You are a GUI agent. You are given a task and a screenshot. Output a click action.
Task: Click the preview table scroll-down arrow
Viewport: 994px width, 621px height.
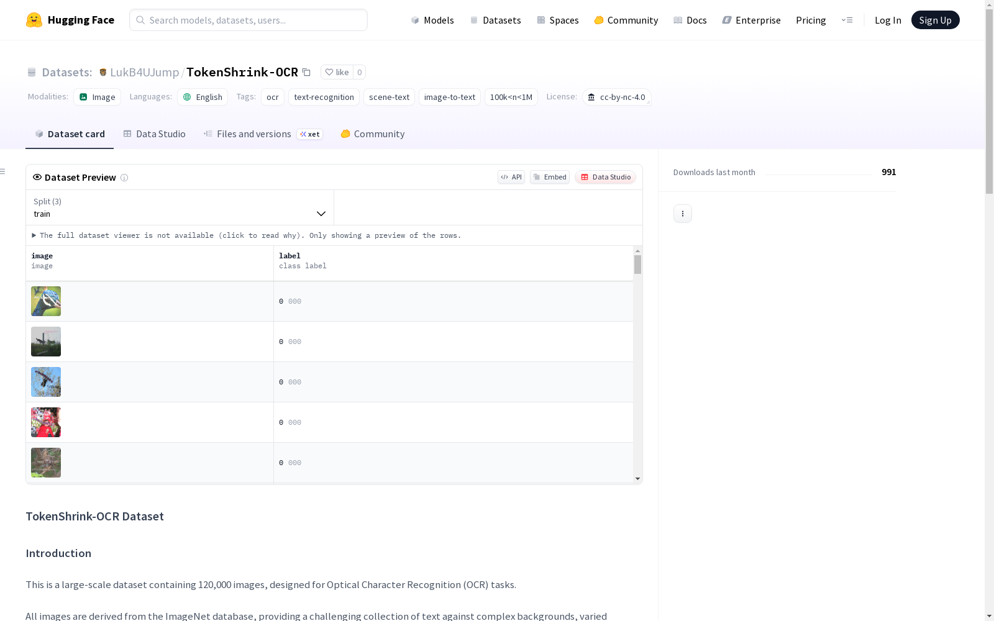tap(637, 479)
